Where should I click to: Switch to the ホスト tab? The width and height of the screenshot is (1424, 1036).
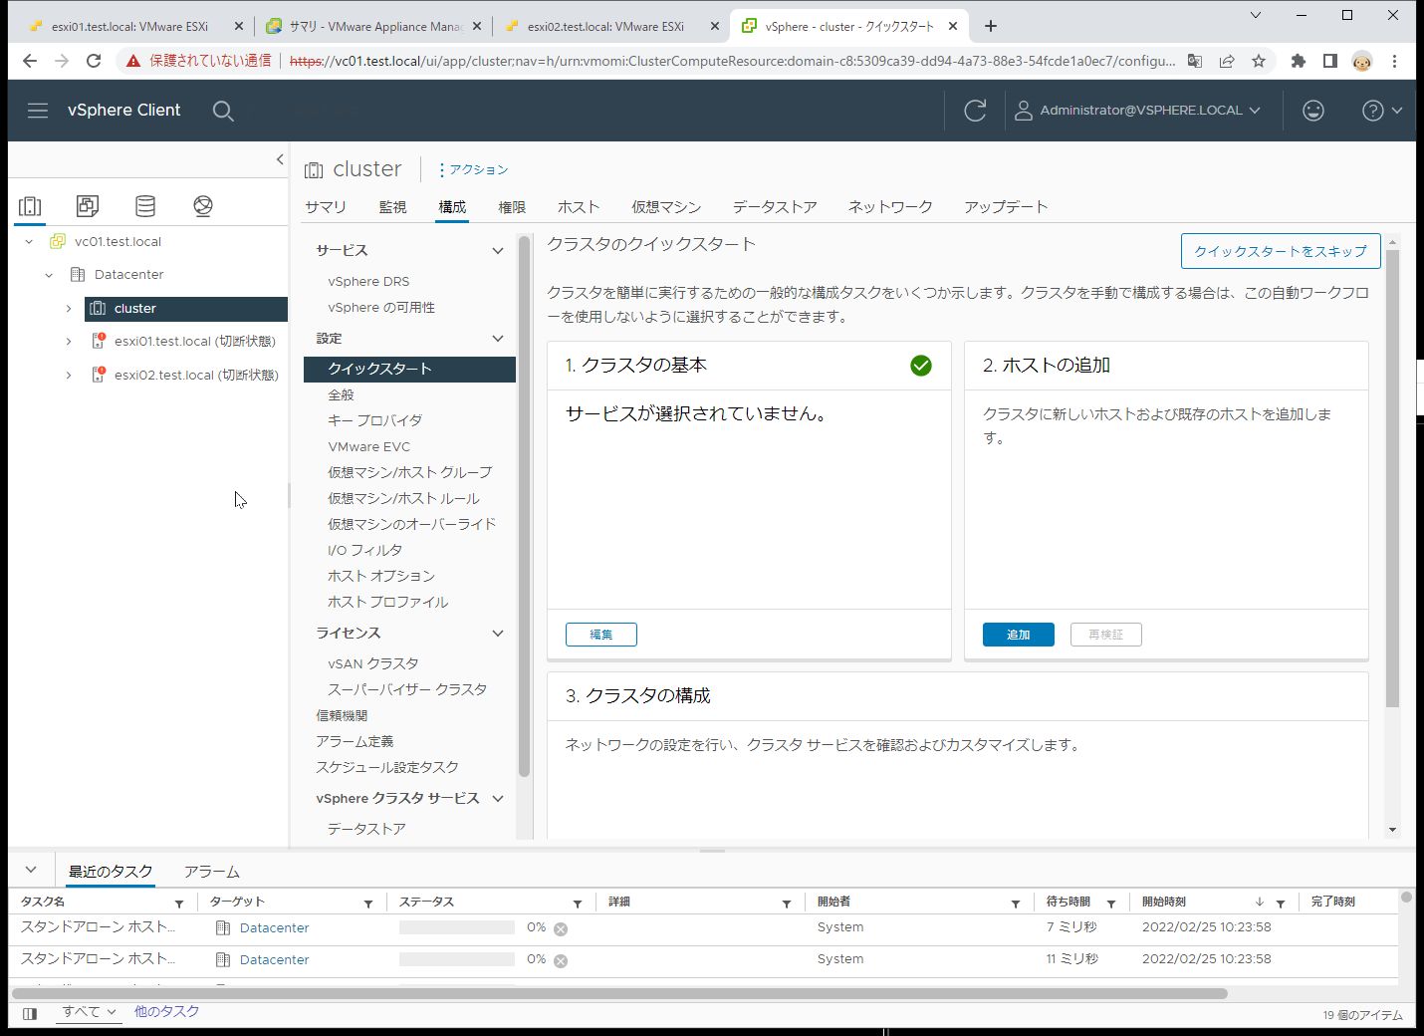tap(579, 207)
